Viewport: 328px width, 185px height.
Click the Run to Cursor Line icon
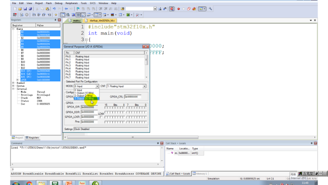[49, 15]
